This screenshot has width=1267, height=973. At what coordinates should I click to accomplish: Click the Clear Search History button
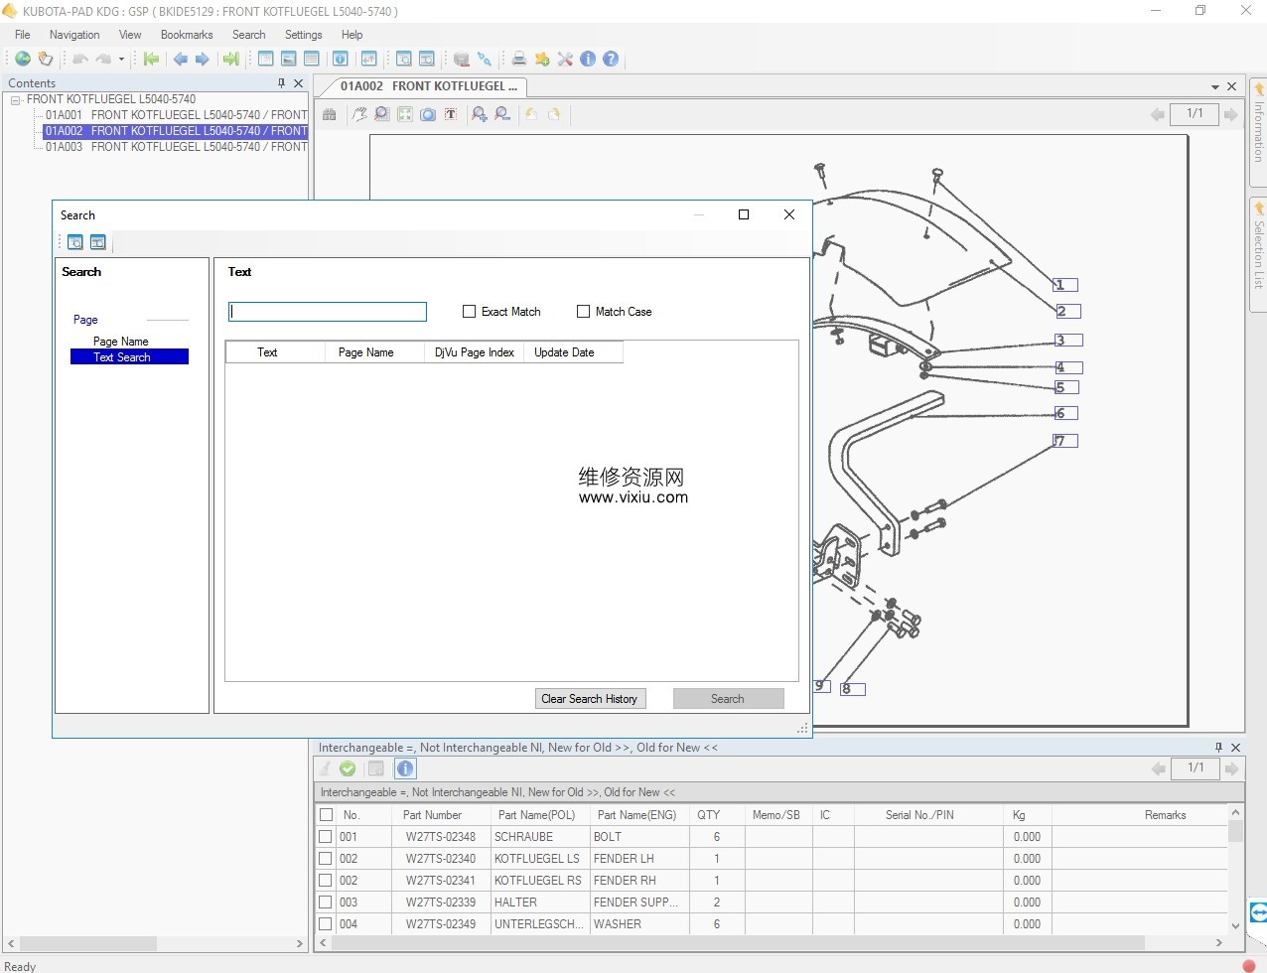[590, 699]
